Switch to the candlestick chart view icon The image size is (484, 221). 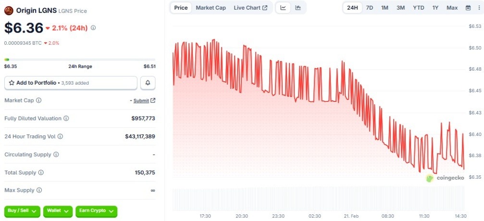tap(298, 8)
